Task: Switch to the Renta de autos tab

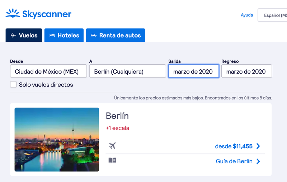Action: [x=116, y=35]
